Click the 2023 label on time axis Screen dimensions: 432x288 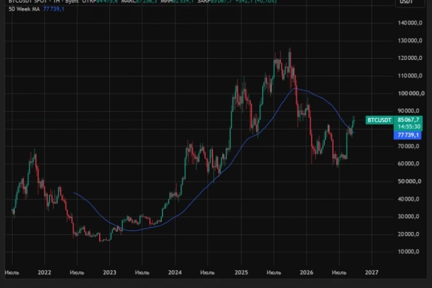(109, 272)
